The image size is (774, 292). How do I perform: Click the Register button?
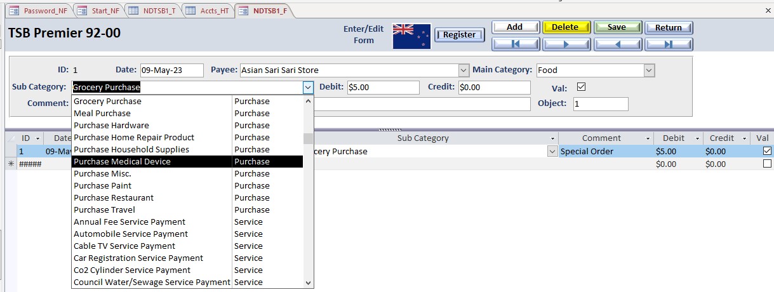[459, 35]
